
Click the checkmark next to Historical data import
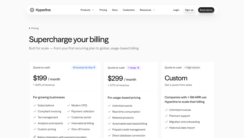coord(166,128)
